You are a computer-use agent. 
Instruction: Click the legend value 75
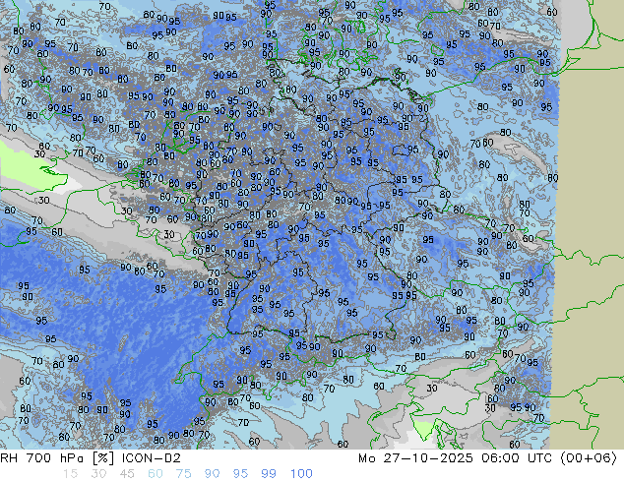[x=183, y=474]
